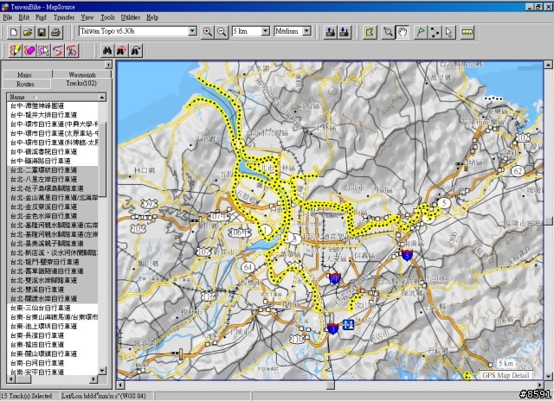This screenshot has width=554, height=401.
Task: Click the map's horizontal scroll-left arrow
Action: point(120,385)
